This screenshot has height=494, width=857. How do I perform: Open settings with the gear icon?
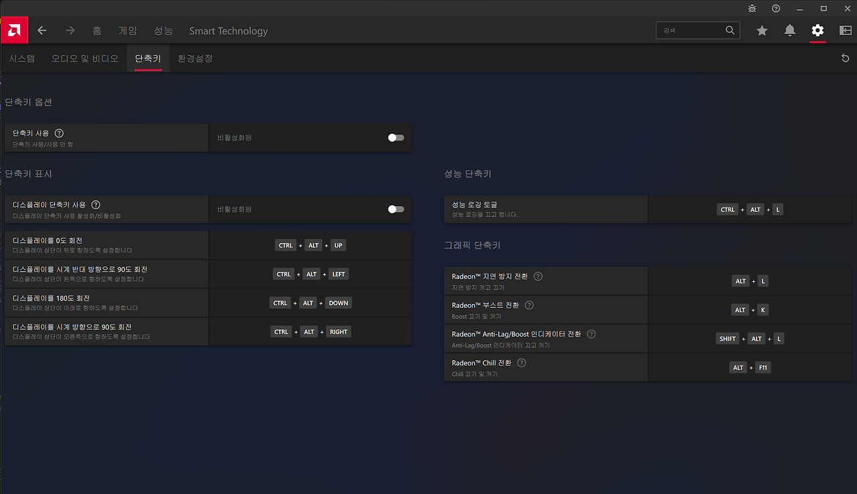tap(817, 30)
